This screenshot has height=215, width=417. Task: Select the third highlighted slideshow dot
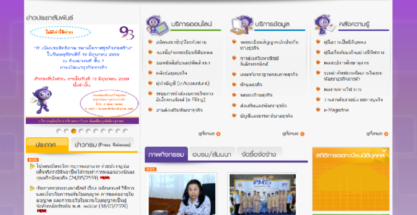74,131
